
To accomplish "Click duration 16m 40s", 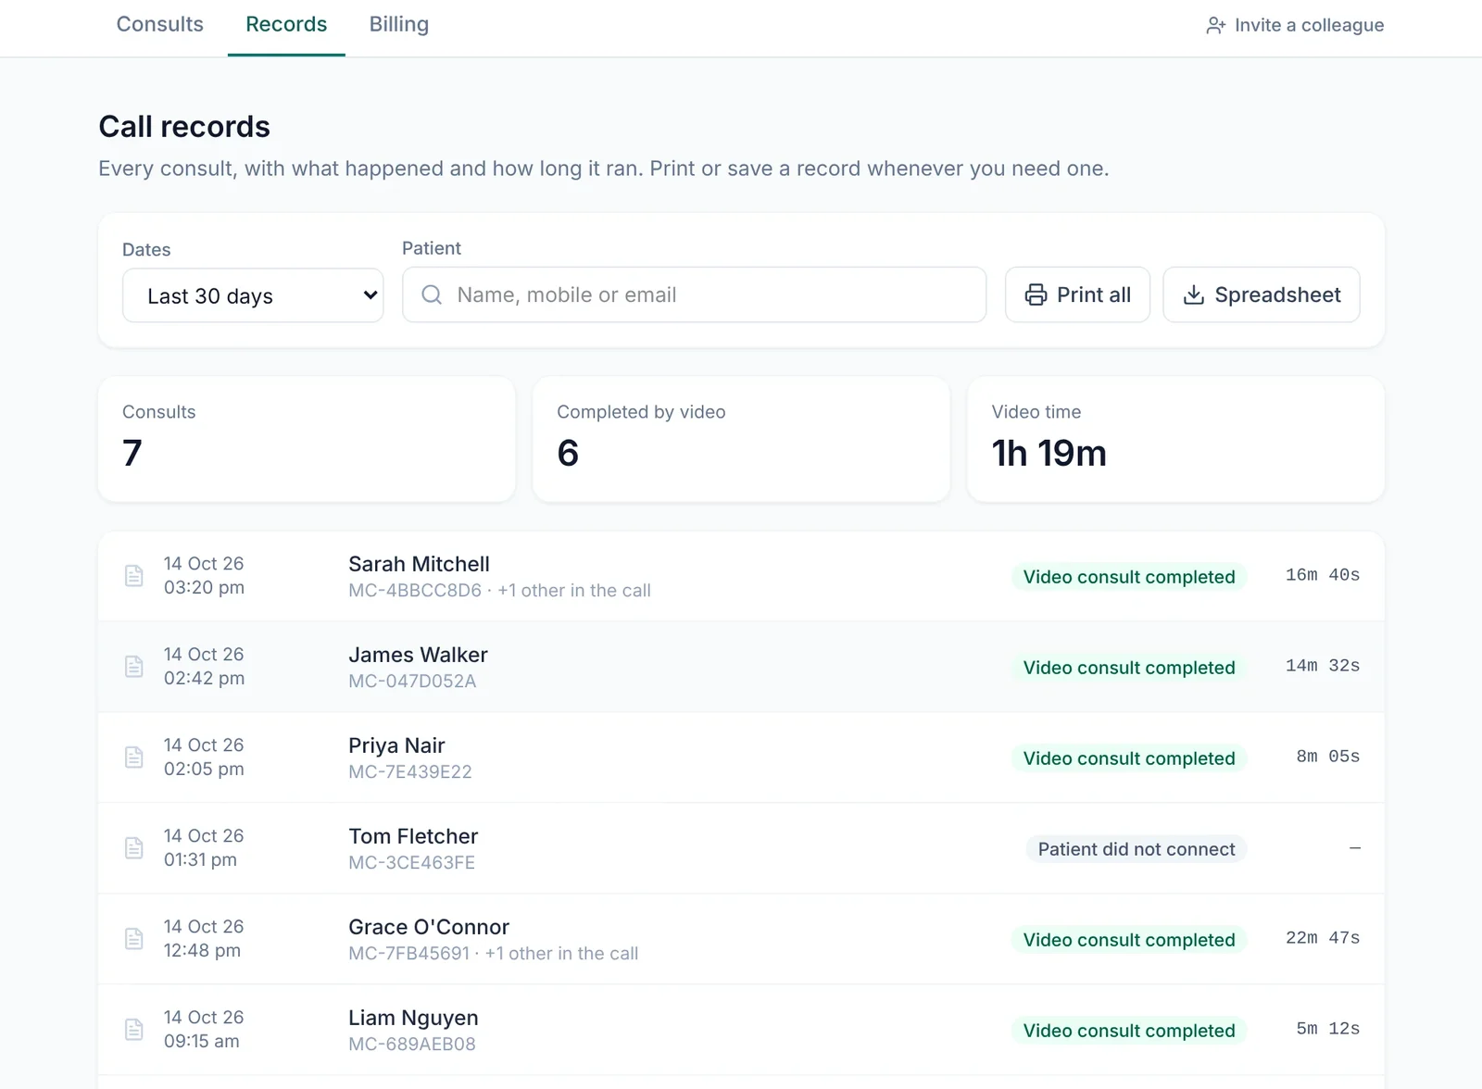I will pyautogui.click(x=1323, y=575).
